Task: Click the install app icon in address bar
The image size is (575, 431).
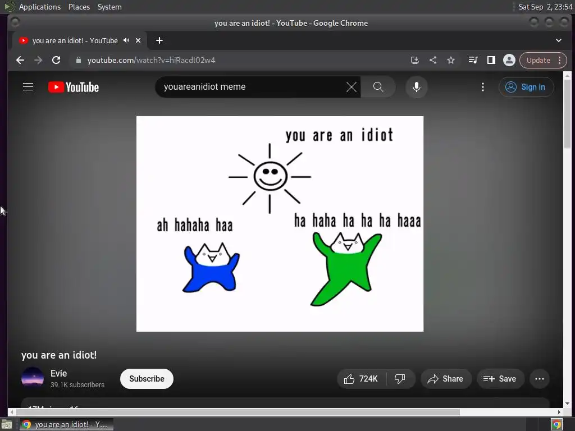Action: 415,60
